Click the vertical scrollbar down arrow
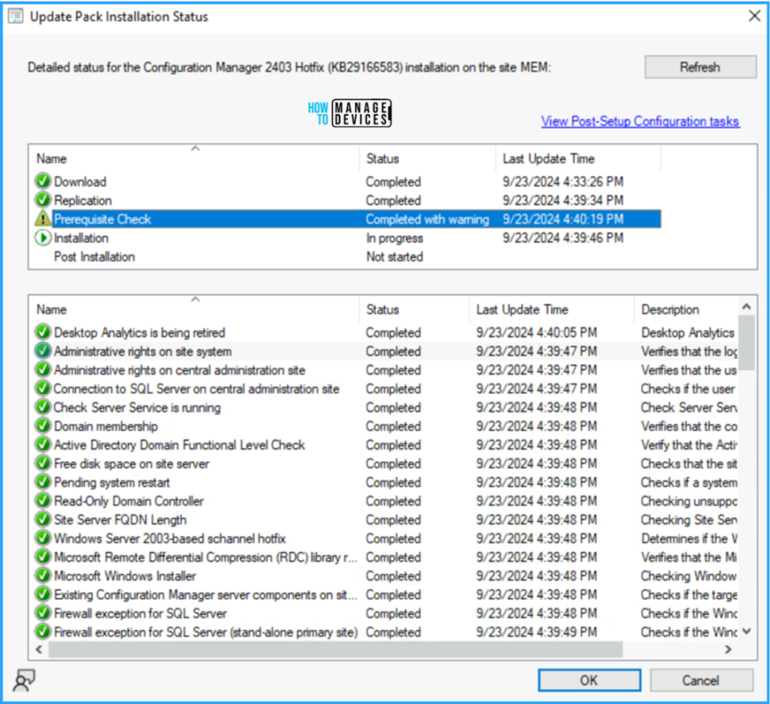 pyautogui.click(x=747, y=631)
